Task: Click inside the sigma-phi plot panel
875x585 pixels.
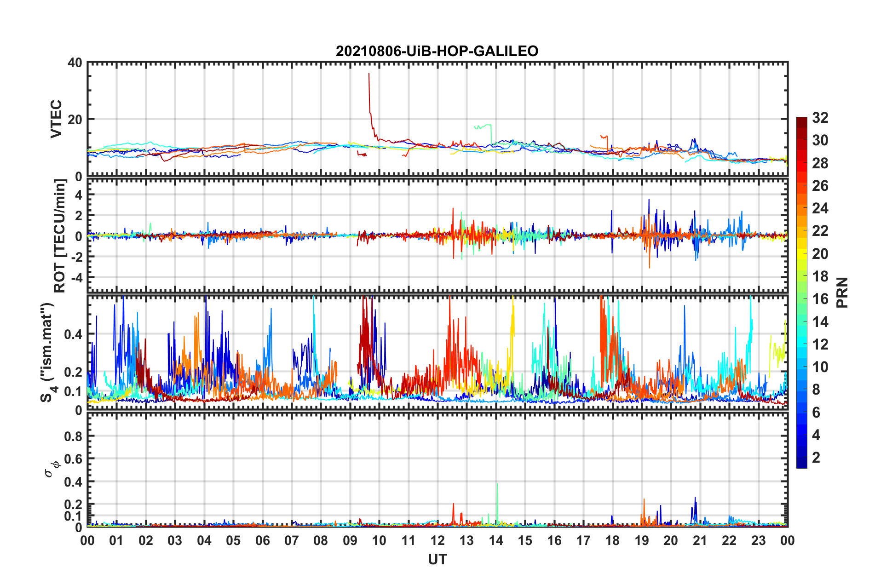Action: point(437,470)
